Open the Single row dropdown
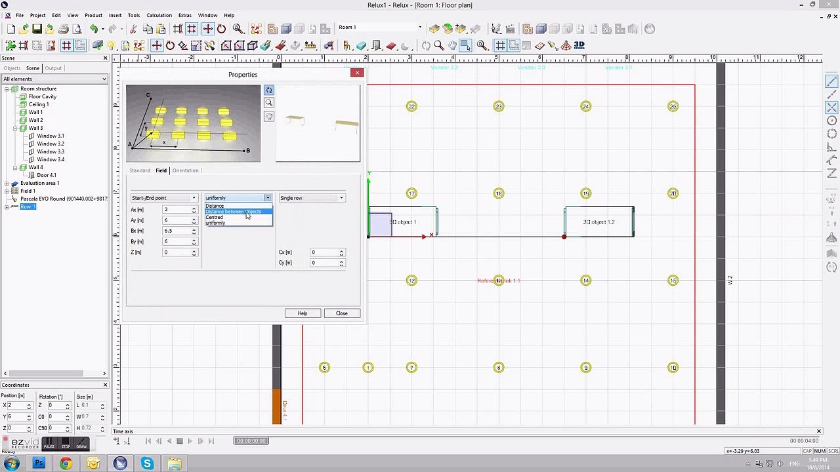The height and width of the screenshot is (472, 840). 312,198
